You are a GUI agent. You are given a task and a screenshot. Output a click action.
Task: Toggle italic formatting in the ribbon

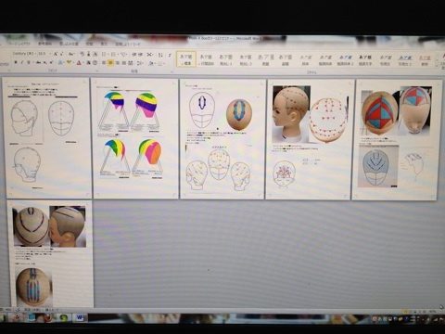pos(22,62)
